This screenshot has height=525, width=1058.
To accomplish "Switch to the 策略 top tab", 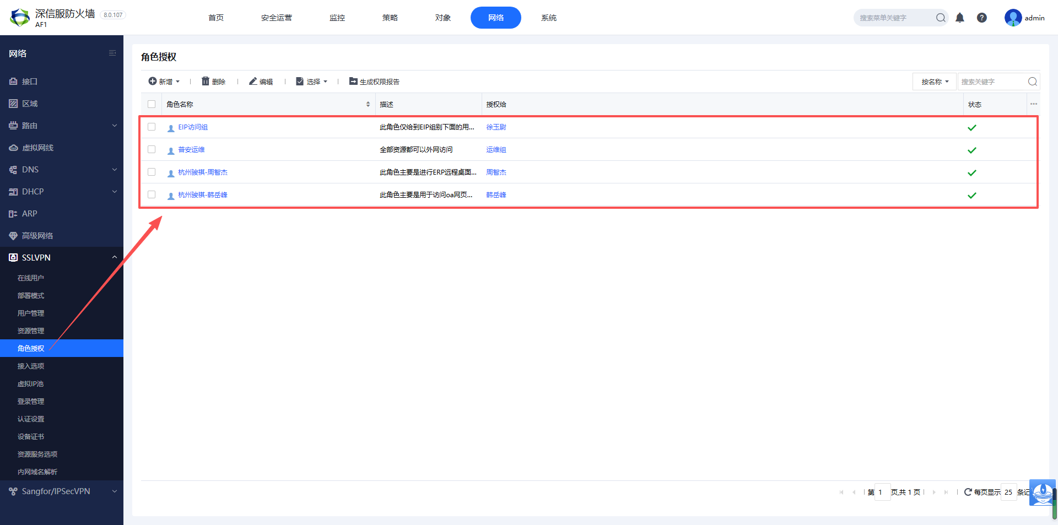I will coord(390,18).
